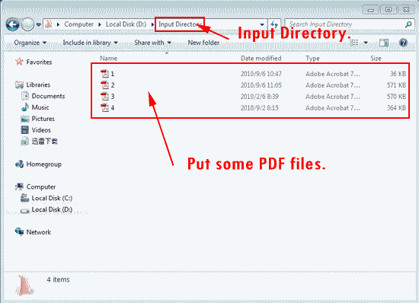Open Libraries in the navigation pane
The image size is (419, 303).
pyautogui.click(x=38, y=85)
